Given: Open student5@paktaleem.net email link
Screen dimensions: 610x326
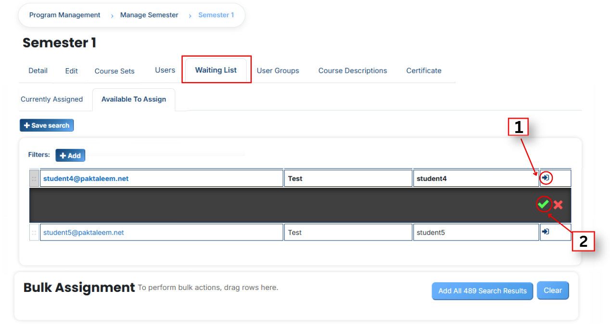Looking at the screenshot, I should pos(84,232).
